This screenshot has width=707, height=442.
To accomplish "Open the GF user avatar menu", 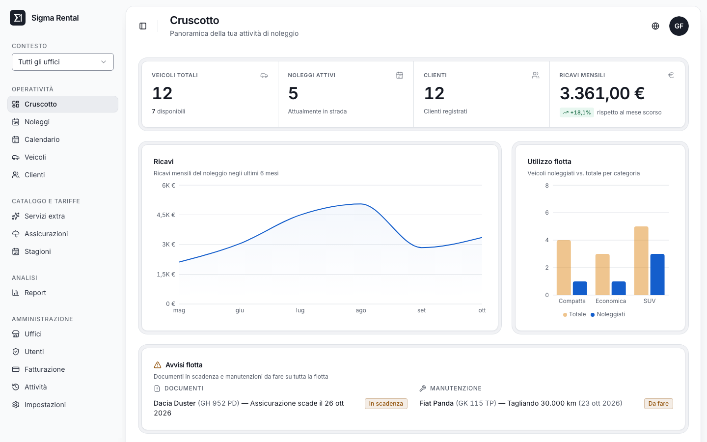I will (x=679, y=26).
